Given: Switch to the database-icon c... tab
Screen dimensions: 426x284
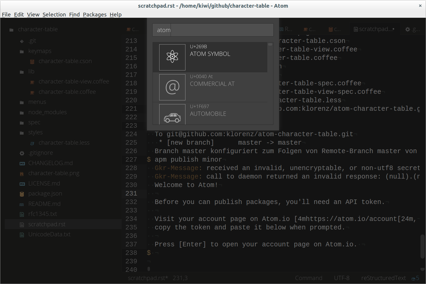Looking at the screenshot, I should click(335, 29).
